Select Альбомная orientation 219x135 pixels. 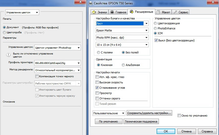(123, 65)
